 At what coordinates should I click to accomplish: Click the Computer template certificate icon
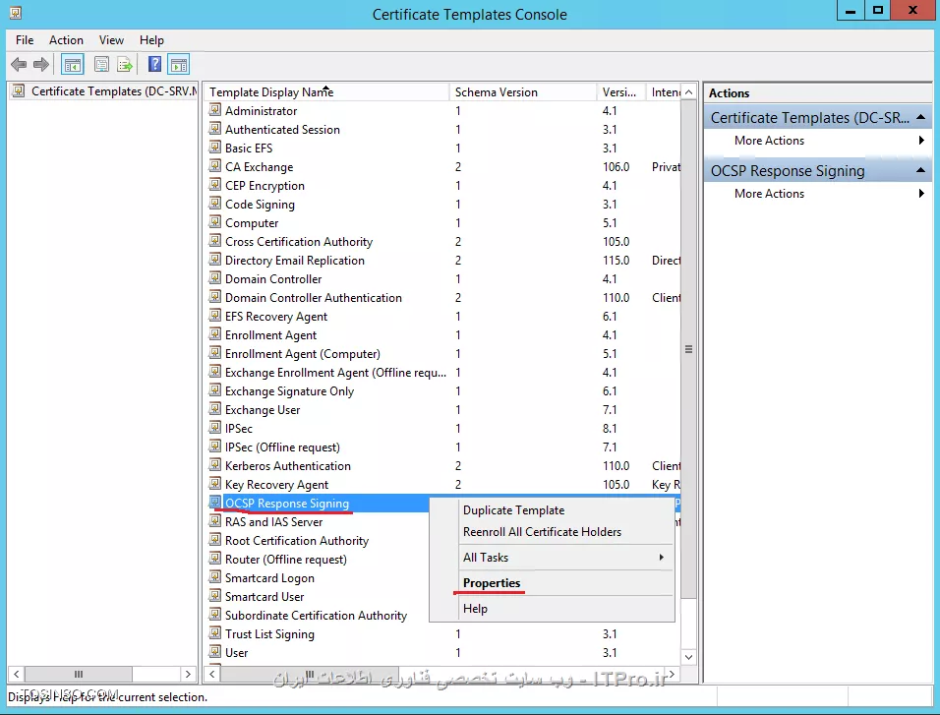214,222
